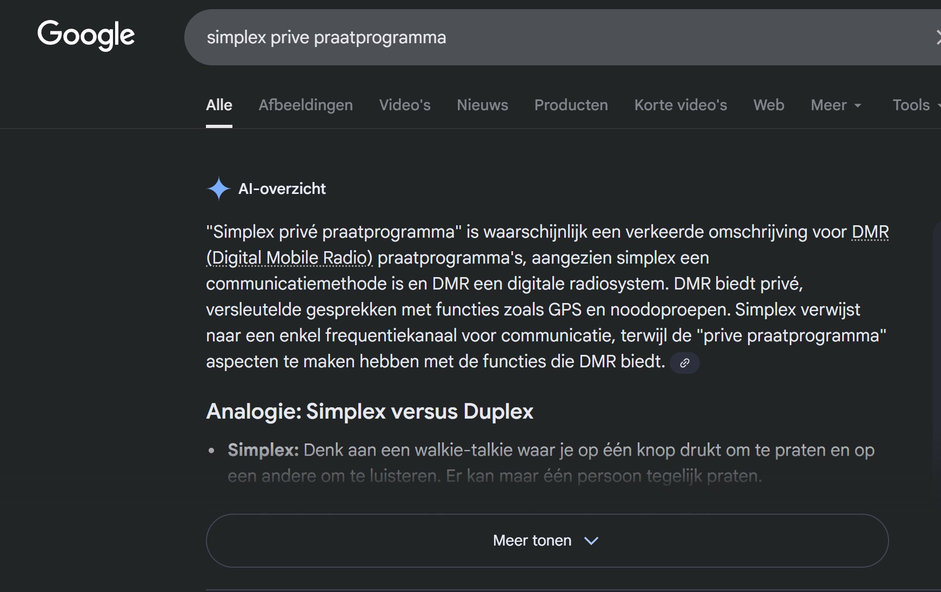
Task: Go to the Nieuws tab
Action: (x=482, y=105)
